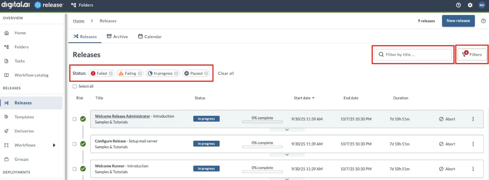489x180 pixels.
Task: Click the Home breadcrumb link
Action: (79, 21)
